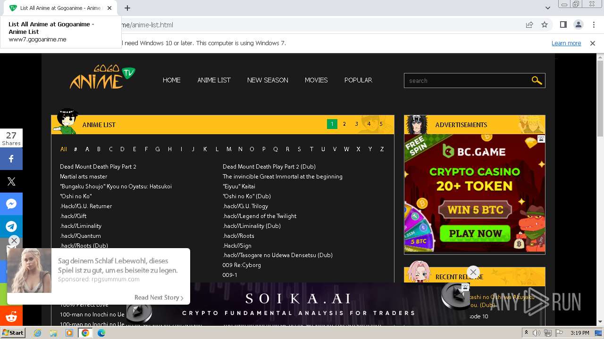This screenshot has height=339, width=604.
Task: Share via Messenger sidebar icon
Action: pyautogui.click(x=11, y=204)
